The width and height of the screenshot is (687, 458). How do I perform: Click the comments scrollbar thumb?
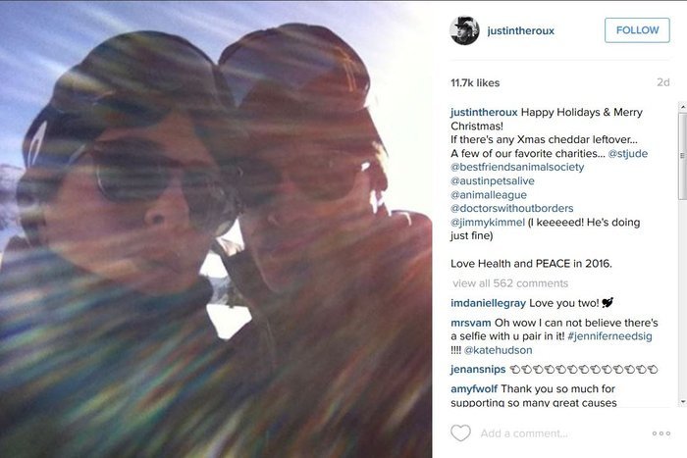coord(683,156)
